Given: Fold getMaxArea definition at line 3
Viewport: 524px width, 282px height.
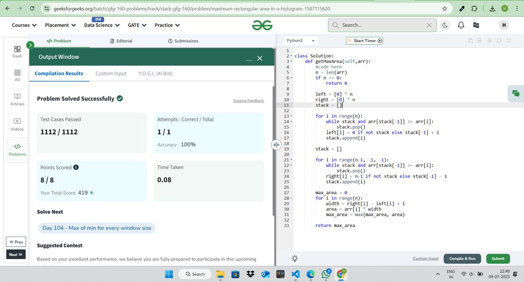Looking at the screenshot, I should (291, 62).
